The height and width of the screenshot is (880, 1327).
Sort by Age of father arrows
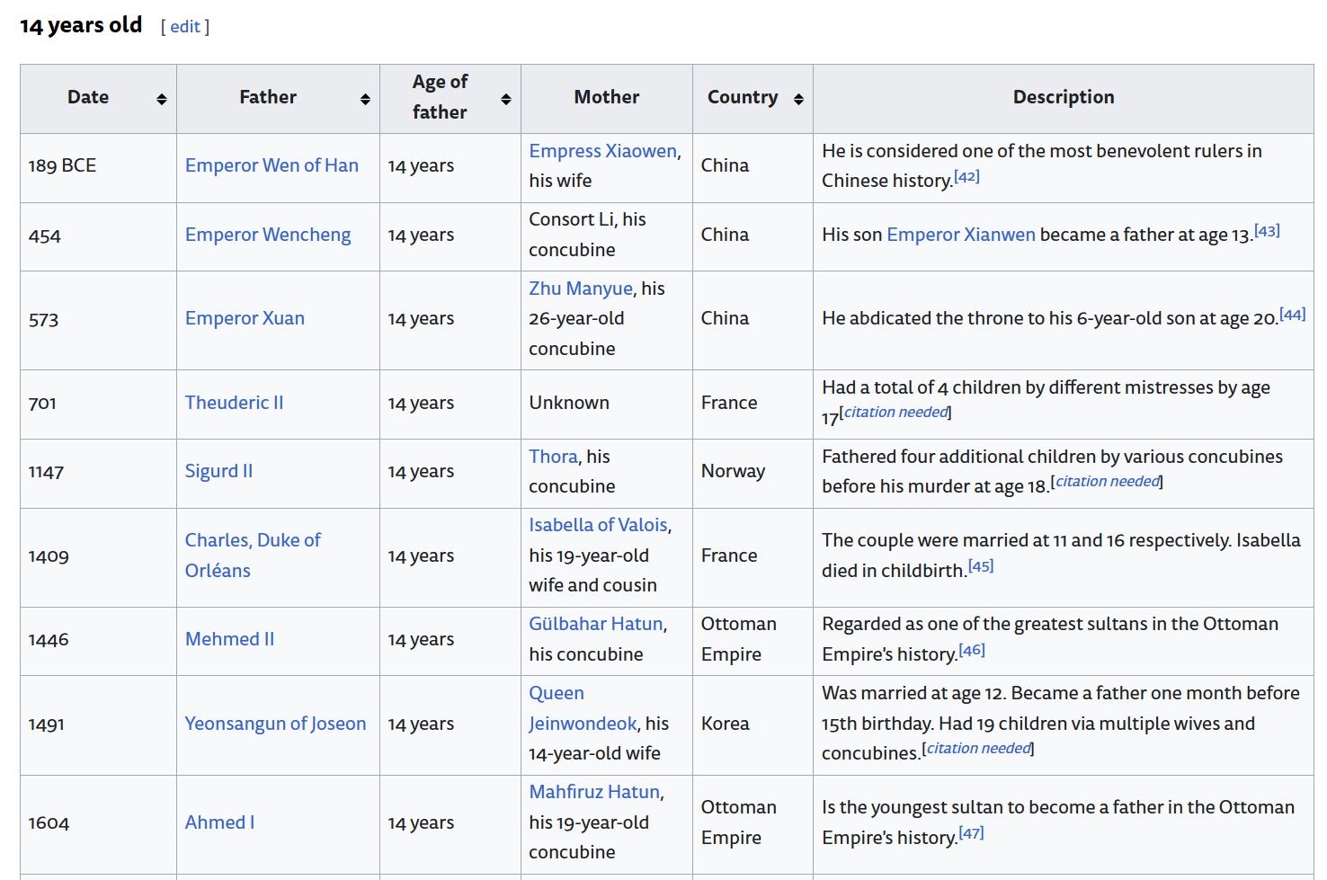(x=506, y=99)
